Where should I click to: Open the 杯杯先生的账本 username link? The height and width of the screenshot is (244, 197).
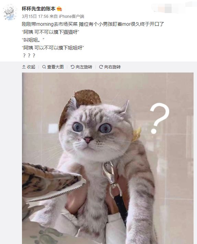point(38,9)
